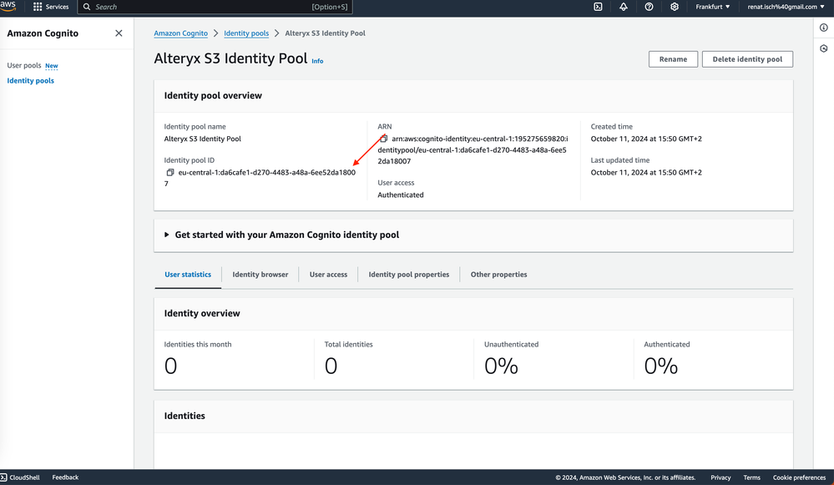Click the Authenticated percentage value

660,366
